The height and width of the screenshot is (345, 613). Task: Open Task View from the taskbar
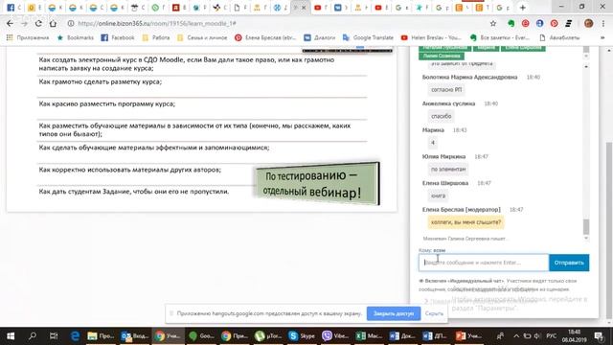(54, 336)
